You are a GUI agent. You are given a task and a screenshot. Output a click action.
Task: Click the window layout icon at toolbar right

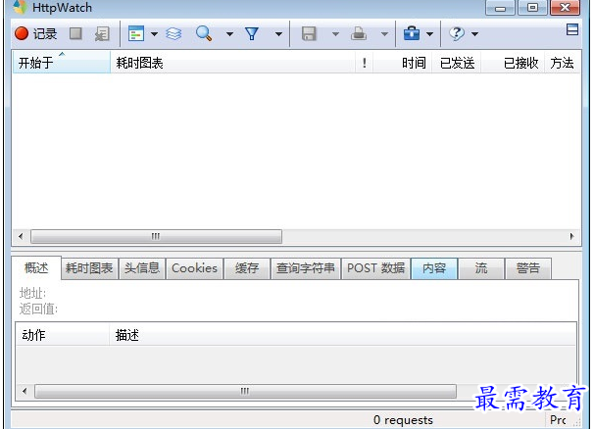point(572,29)
